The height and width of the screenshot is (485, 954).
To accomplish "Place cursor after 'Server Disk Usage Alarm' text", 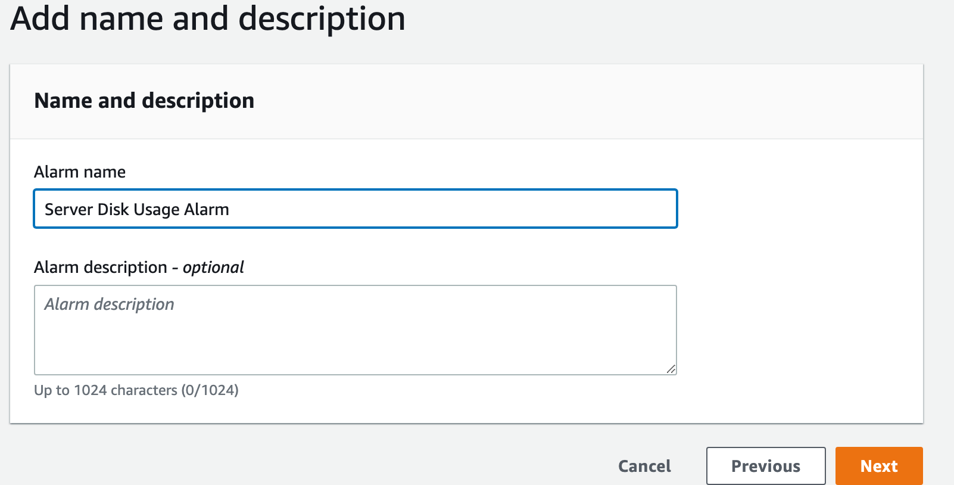I will 230,210.
